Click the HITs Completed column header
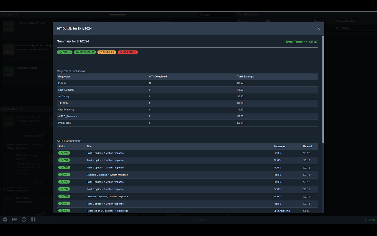This screenshot has width=377, height=236. point(158,77)
